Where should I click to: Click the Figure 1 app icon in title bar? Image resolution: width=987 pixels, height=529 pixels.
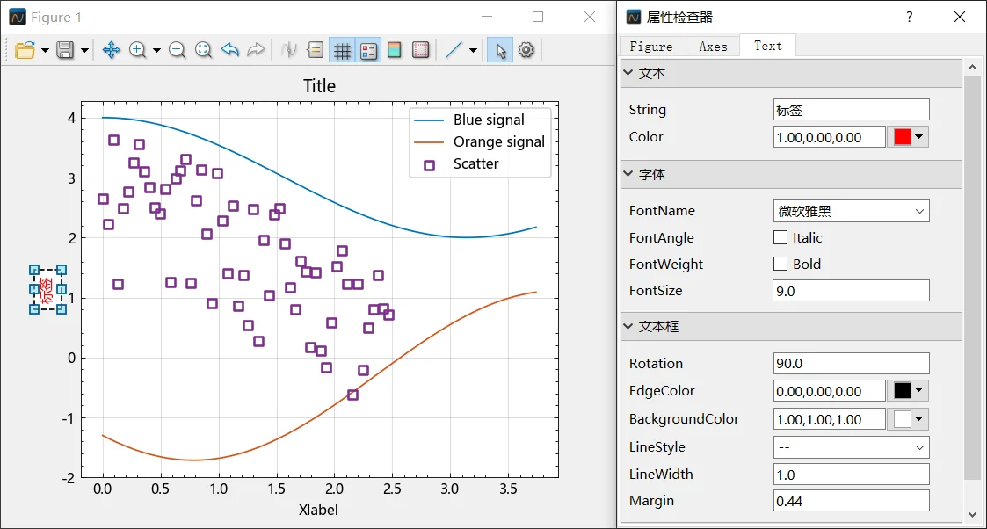[18, 17]
